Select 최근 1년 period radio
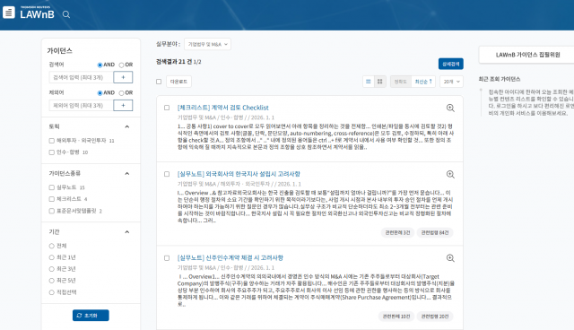Screen dimensions: 574x330 point(52,257)
